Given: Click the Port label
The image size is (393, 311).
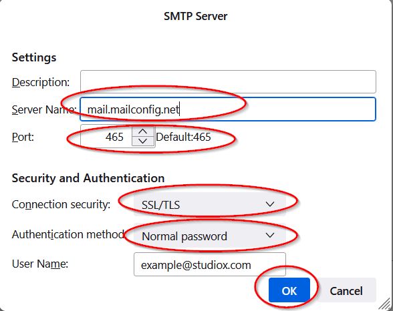Looking at the screenshot, I should coord(23,137).
